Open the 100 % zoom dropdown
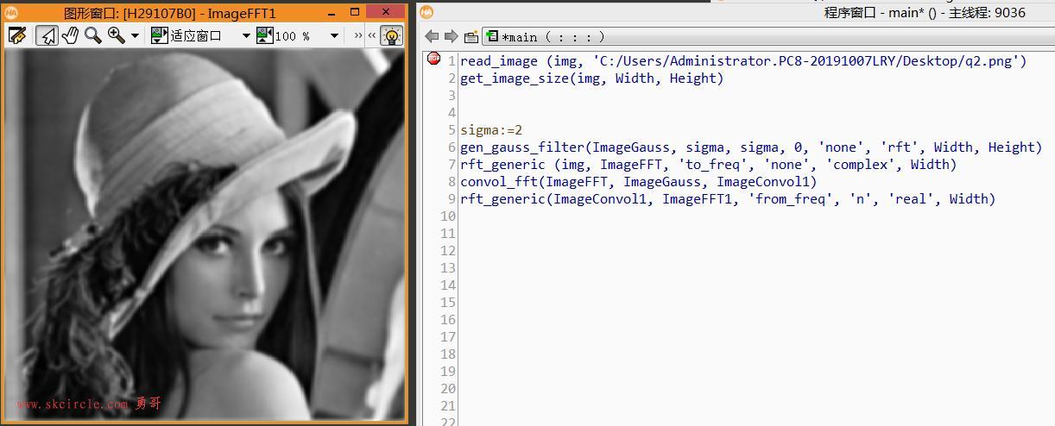This screenshot has width=1055, height=426. point(334,36)
